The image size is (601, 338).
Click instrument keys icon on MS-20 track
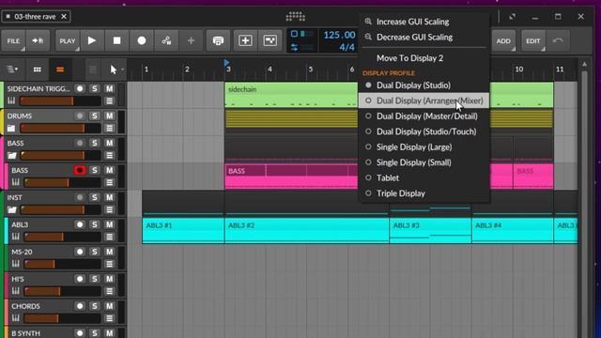point(15,264)
